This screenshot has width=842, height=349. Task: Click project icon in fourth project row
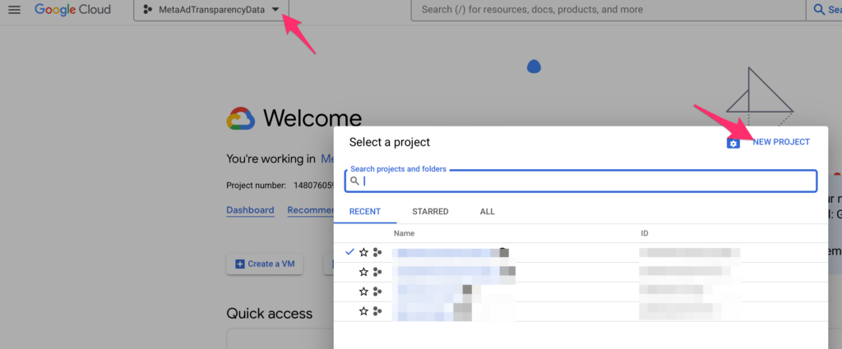pyautogui.click(x=377, y=311)
